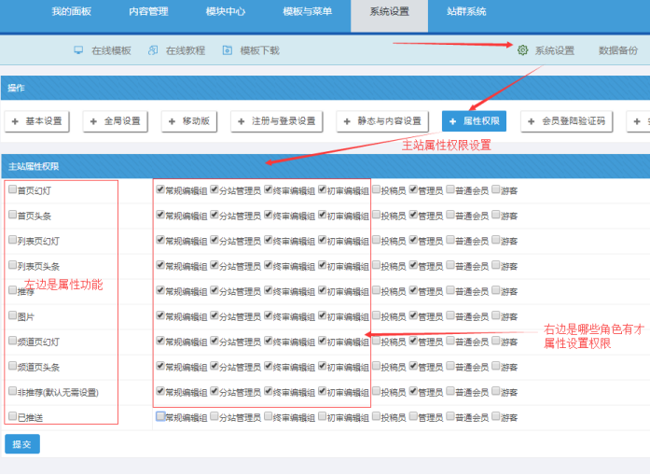Screen dimensions: 650x475
Task: Select the 已推送 attribute checkbox
Action: [x=12, y=416]
